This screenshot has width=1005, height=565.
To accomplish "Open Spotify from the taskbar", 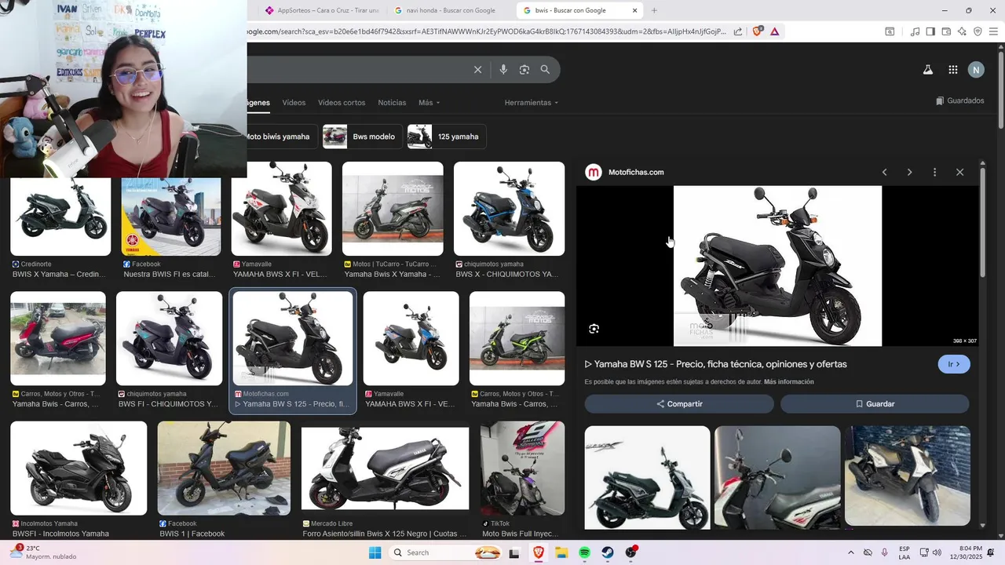I will click(585, 552).
